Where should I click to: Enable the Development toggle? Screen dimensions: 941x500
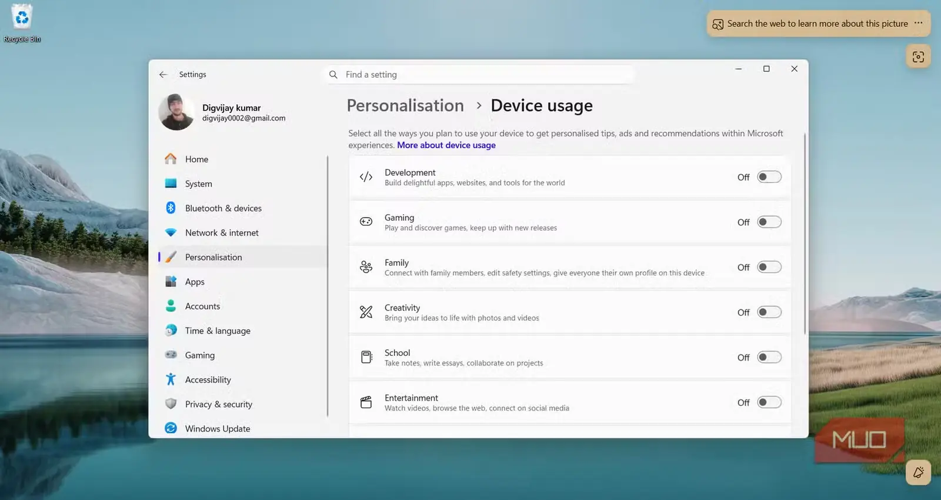pyautogui.click(x=769, y=177)
